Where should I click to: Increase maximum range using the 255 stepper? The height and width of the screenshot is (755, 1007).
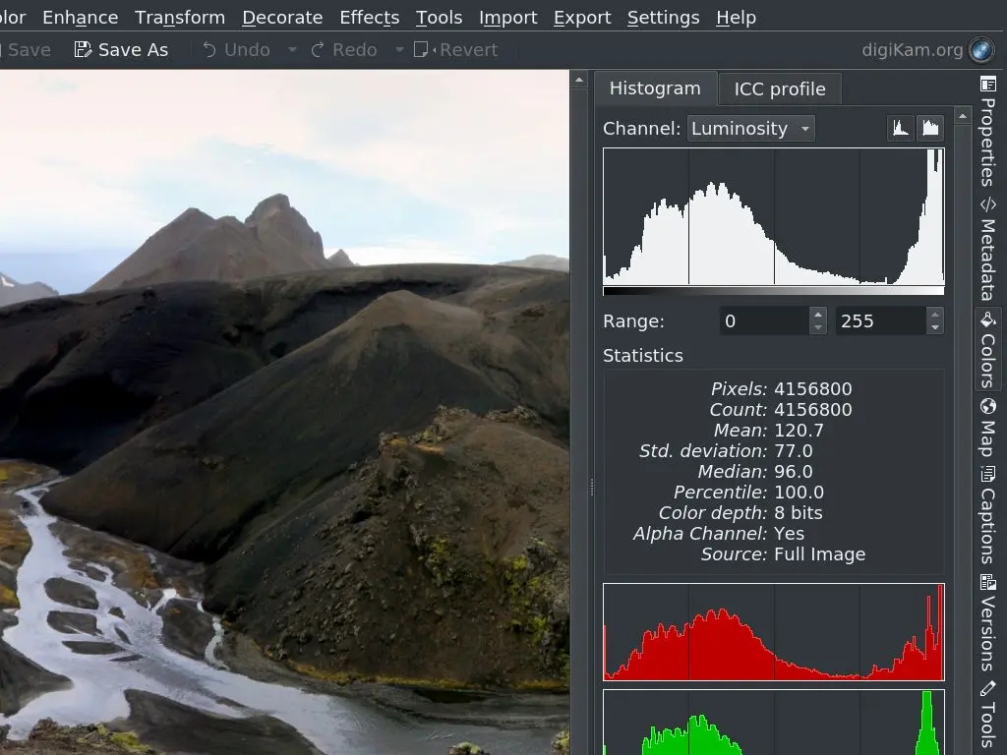[933, 315]
